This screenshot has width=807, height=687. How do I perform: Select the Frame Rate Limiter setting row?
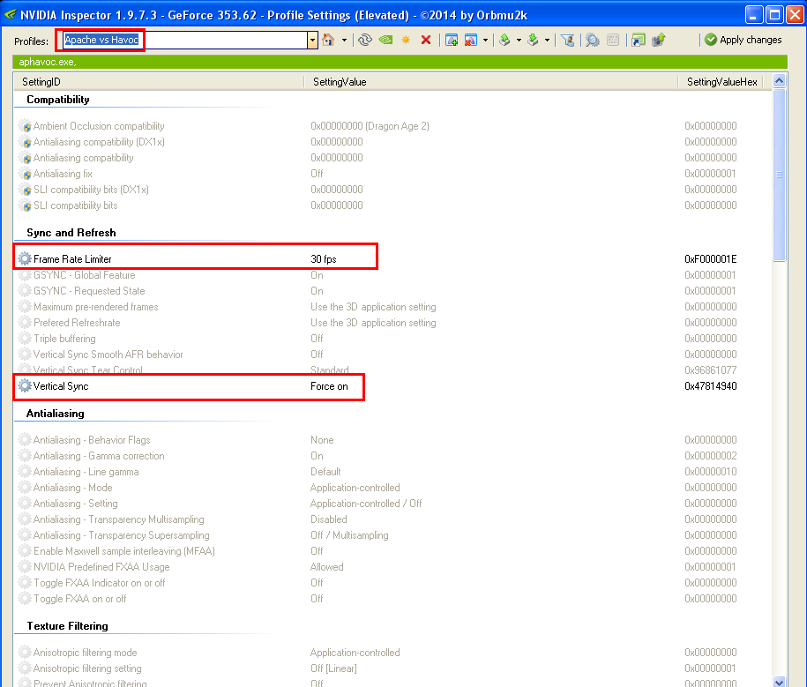pos(392,259)
